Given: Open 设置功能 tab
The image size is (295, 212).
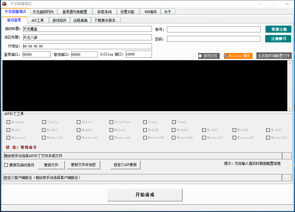Looking at the screenshot, I should coord(127,12).
